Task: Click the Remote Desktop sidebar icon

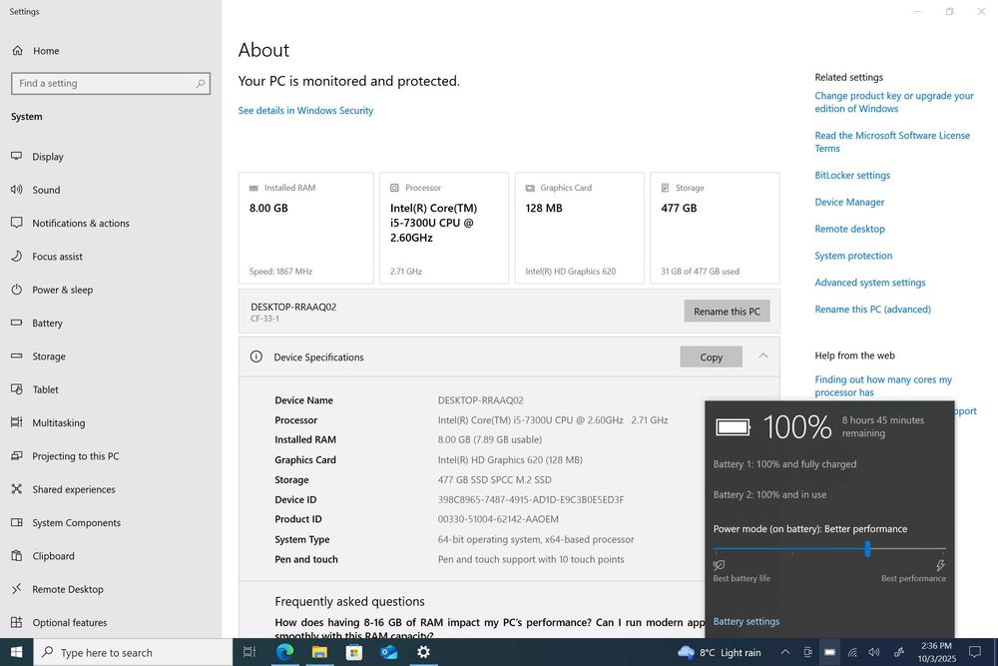Action: 17,589
